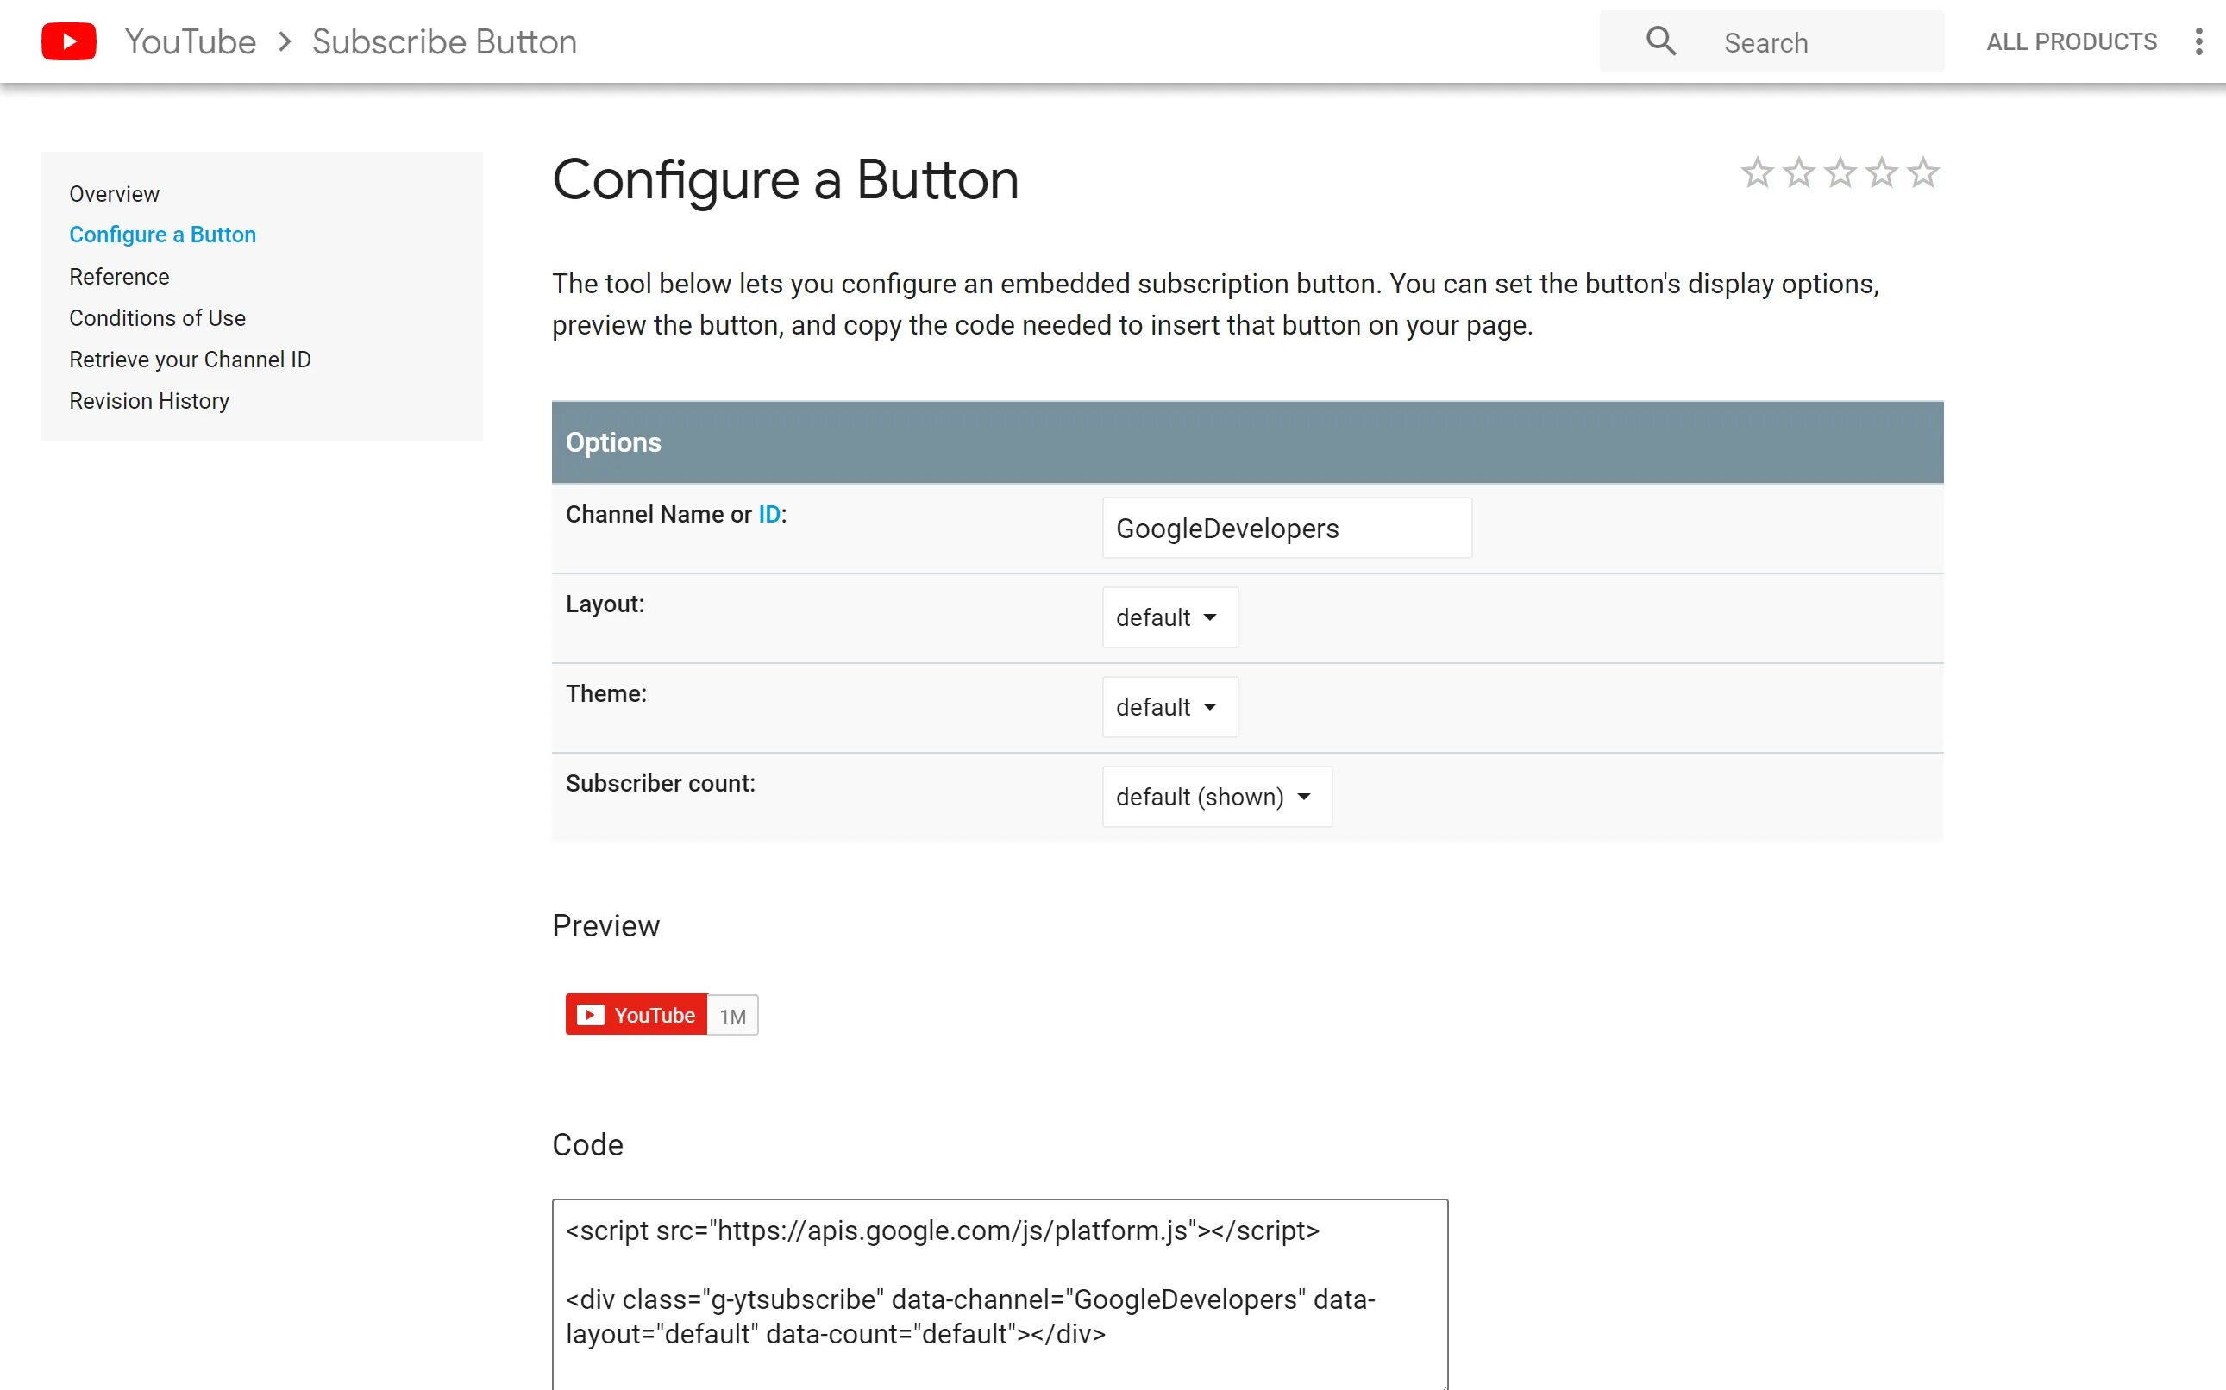Go to Reference in sidebar navigation
The width and height of the screenshot is (2226, 1390).
(x=120, y=277)
